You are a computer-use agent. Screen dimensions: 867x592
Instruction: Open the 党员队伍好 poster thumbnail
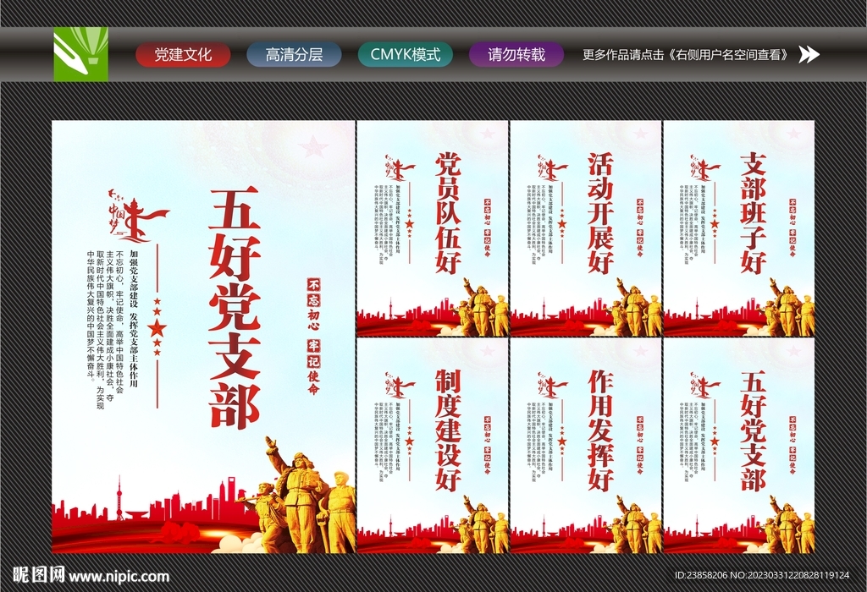[433, 228]
